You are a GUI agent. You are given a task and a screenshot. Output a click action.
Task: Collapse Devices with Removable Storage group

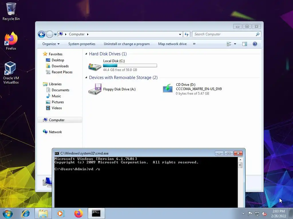(86, 78)
